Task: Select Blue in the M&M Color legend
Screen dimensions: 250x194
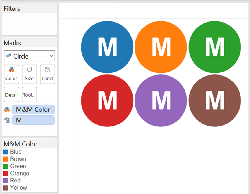Action: click(x=16, y=152)
